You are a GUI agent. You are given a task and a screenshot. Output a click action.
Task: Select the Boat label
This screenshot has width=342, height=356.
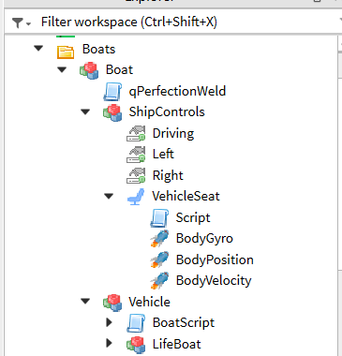coord(119,69)
